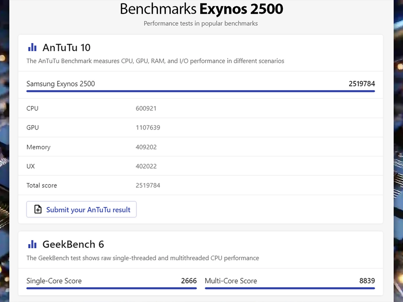403x302 pixels.
Task: Submit your AnTuTu result
Action: click(81, 209)
